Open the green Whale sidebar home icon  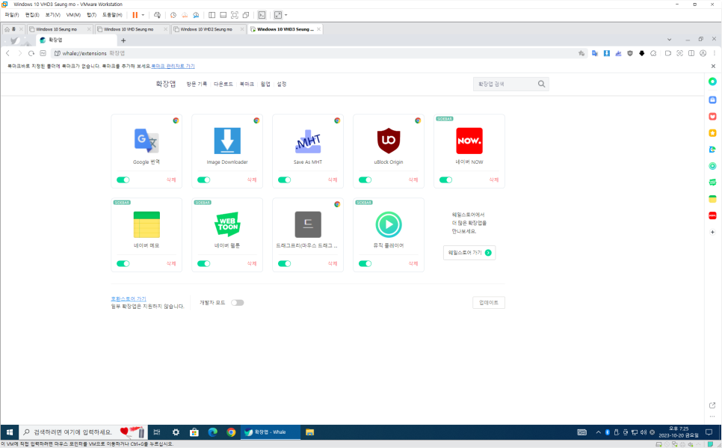click(x=712, y=82)
